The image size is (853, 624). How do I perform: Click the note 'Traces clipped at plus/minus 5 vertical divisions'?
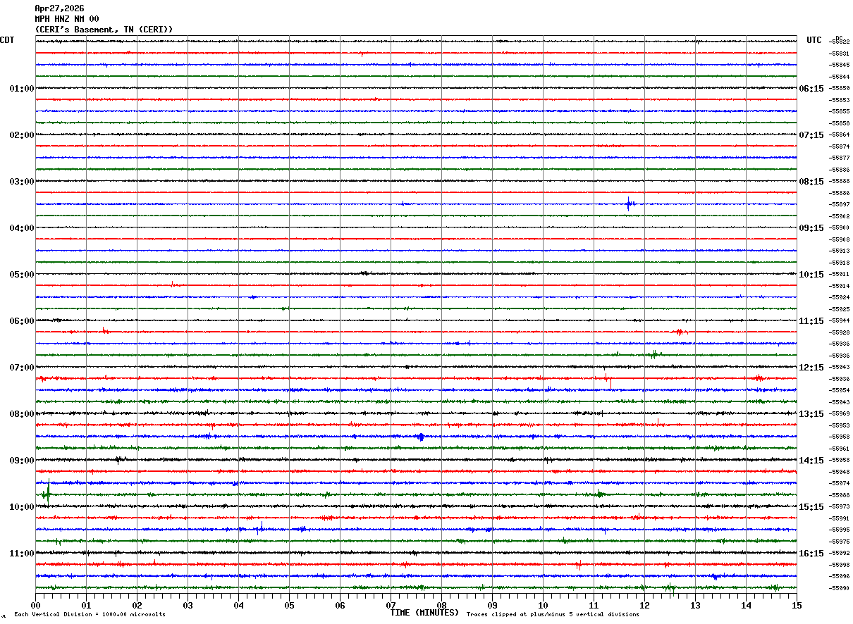[553, 615]
